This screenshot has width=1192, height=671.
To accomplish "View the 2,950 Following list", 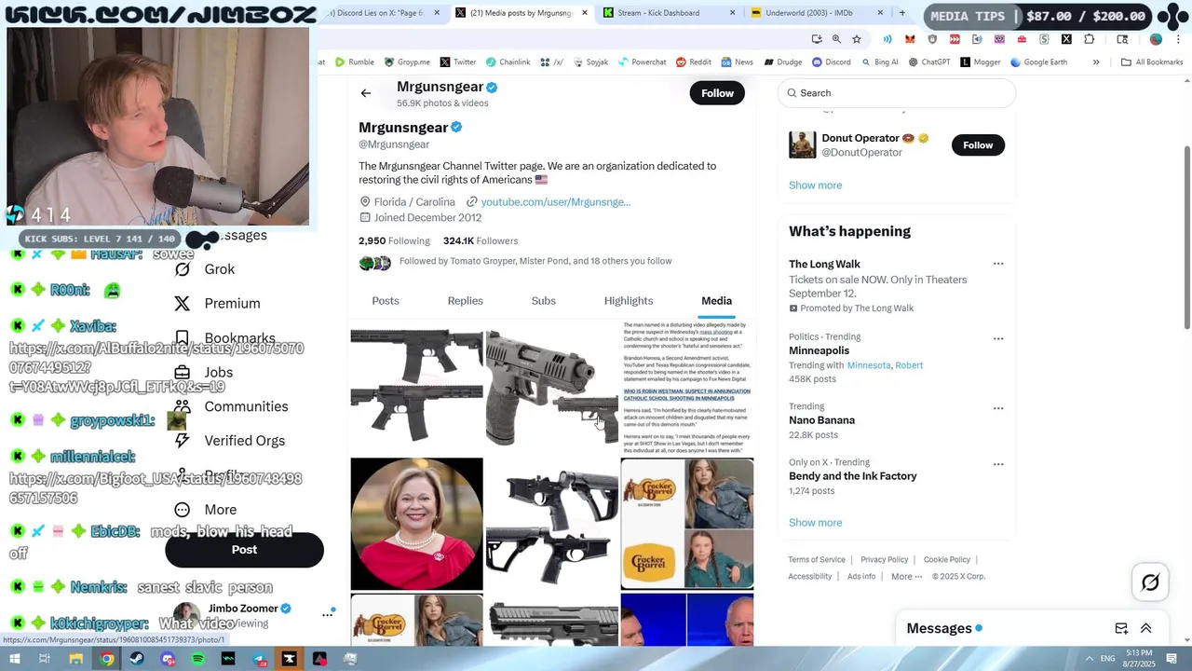I will click(394, 240).
